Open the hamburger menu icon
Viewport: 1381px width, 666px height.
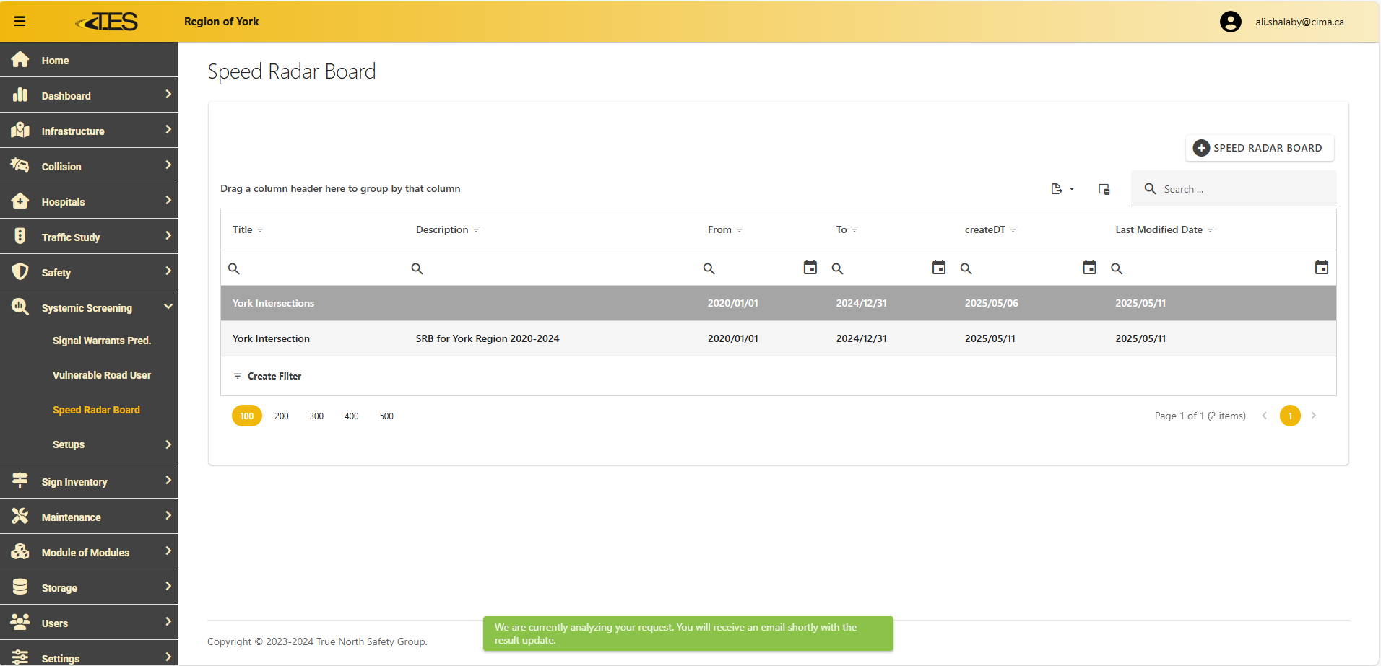click(x=20, y=22)
